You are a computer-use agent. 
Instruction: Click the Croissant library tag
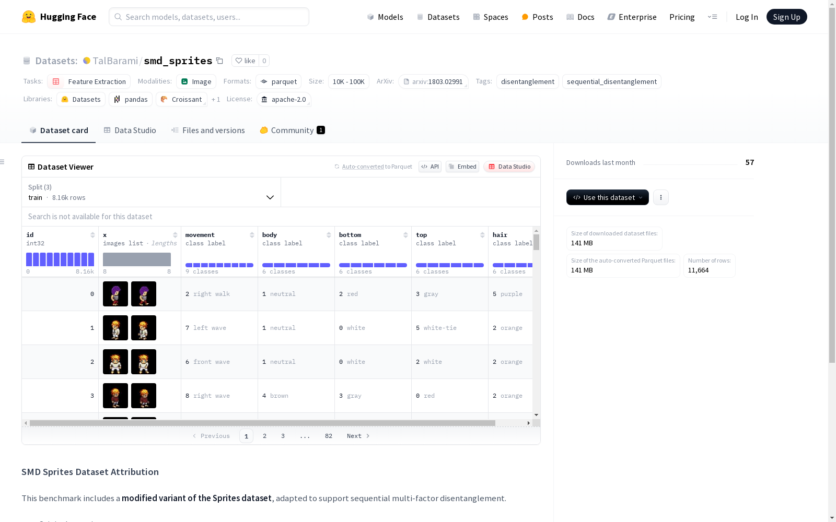click(181, 99)
